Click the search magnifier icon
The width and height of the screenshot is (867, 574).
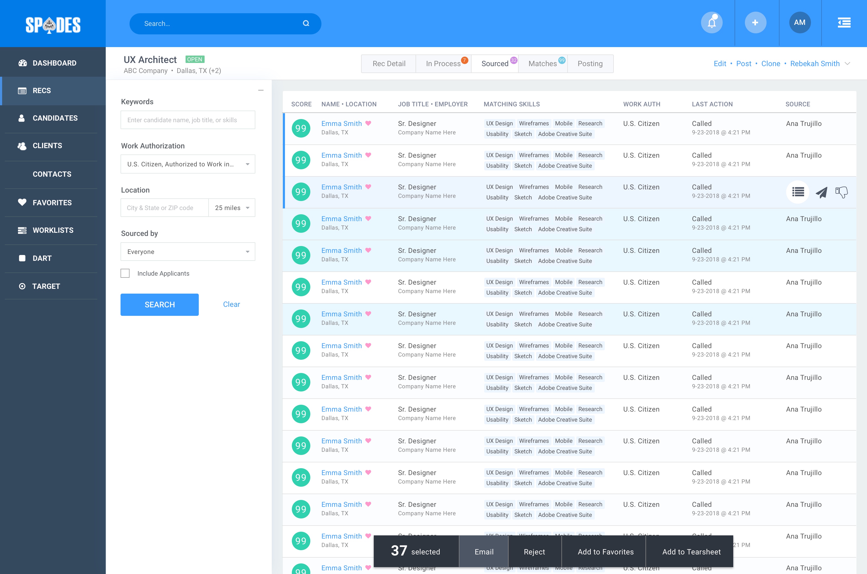tap(306, 24)
